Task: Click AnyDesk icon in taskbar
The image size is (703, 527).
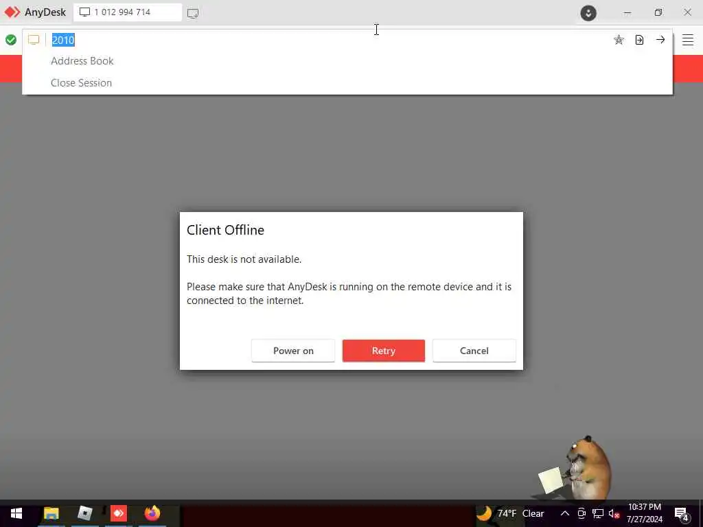Action: 118,513
